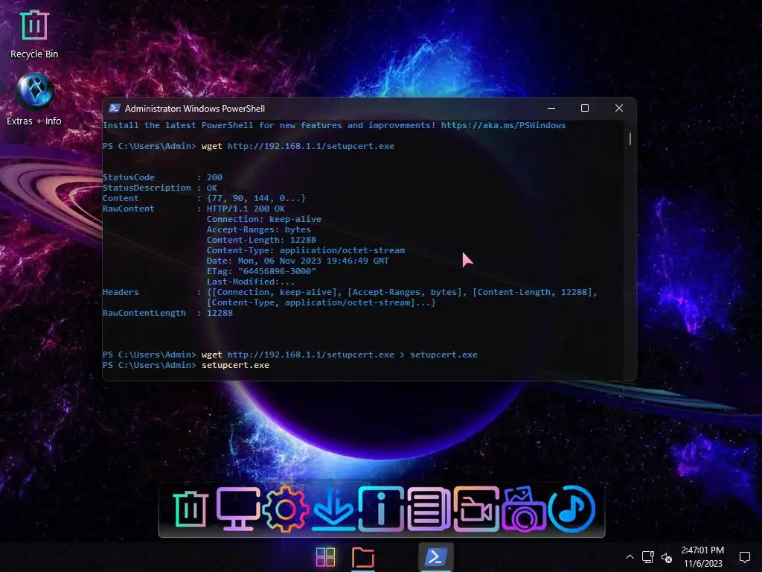Click the wget command redirecting to setupcert.exe
Viewport: 762px width, 572px height.
click(x=339, y=355)
